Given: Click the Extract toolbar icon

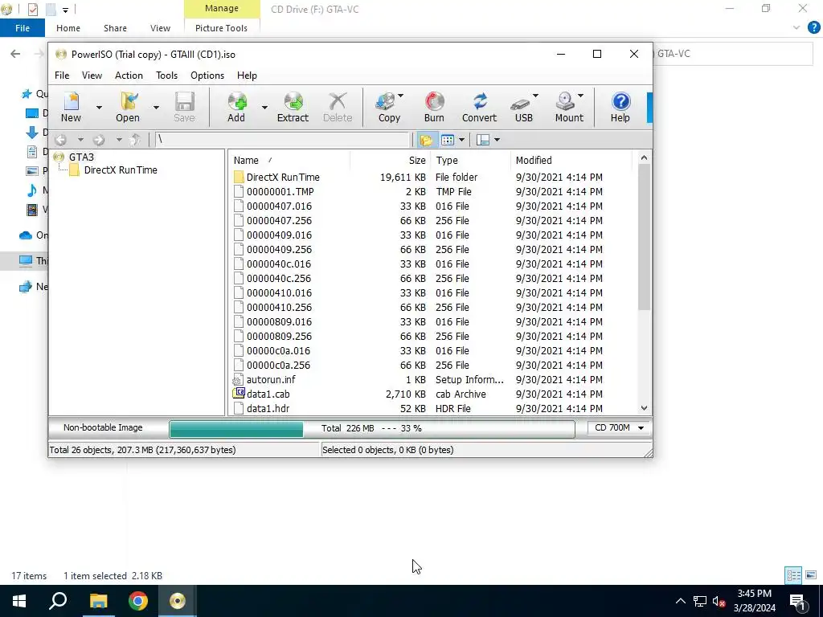Looking at the screenshot, I should 293,107.
